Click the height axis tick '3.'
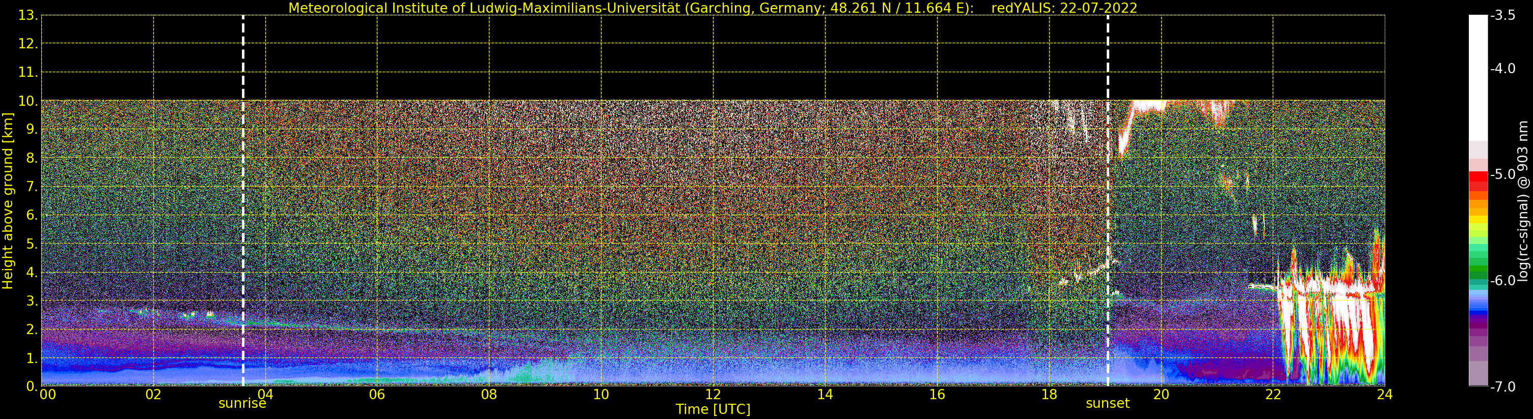This screenshot has width=1533, height=419. tap(31, 302)
